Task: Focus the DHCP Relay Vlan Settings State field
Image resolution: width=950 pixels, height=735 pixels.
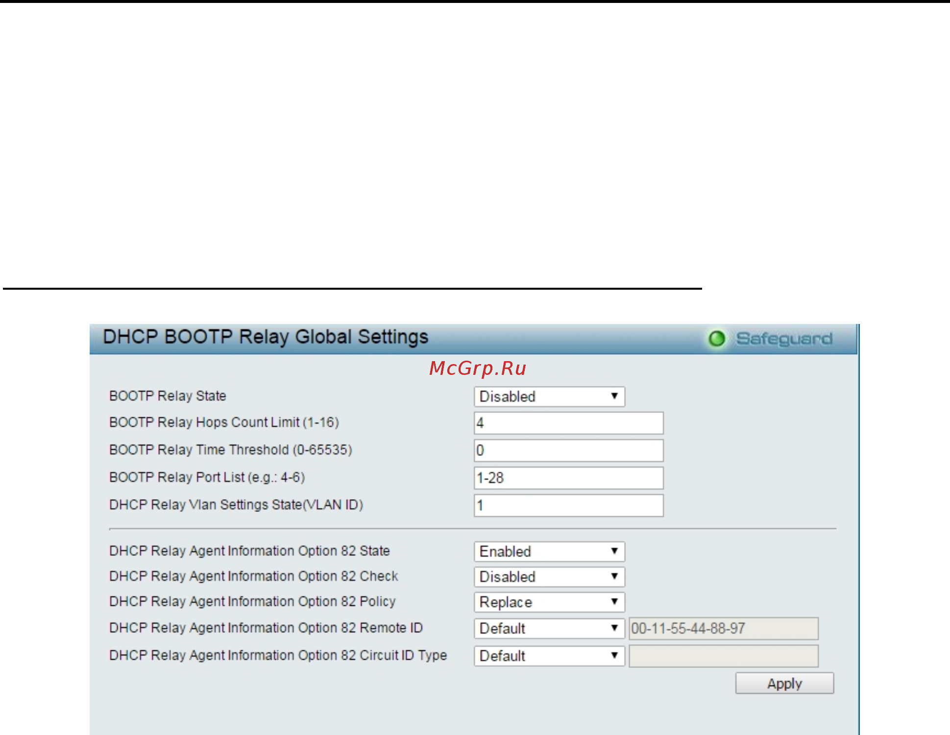Action: tap(569, 505)
